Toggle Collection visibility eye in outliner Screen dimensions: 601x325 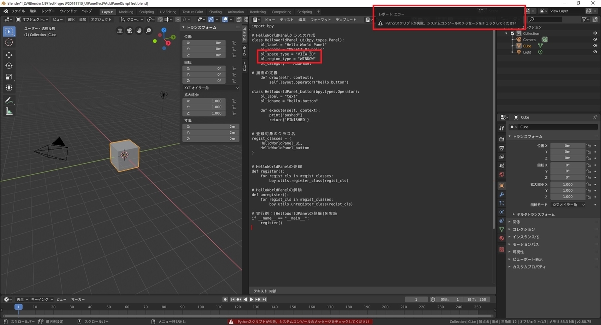[x=595, y=33]
